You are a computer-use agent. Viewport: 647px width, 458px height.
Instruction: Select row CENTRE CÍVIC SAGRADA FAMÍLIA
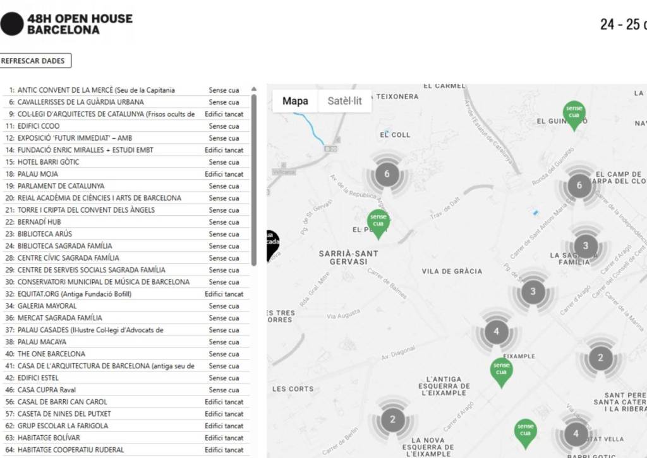point(126,258)
